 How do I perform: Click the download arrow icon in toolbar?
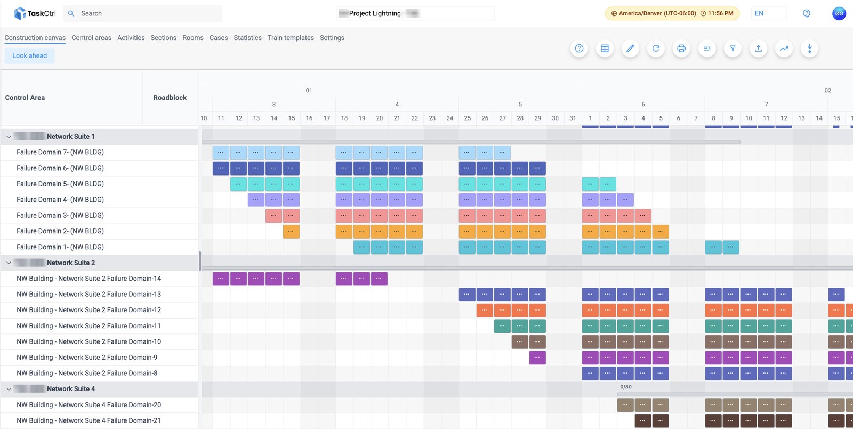click(x=809, y=49)
